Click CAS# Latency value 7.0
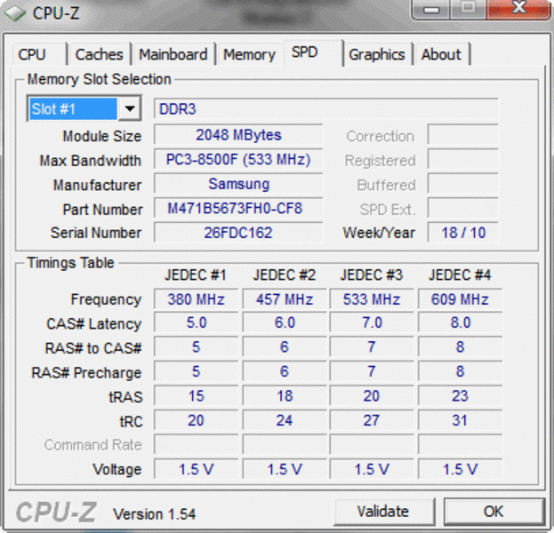 [372, 322]
